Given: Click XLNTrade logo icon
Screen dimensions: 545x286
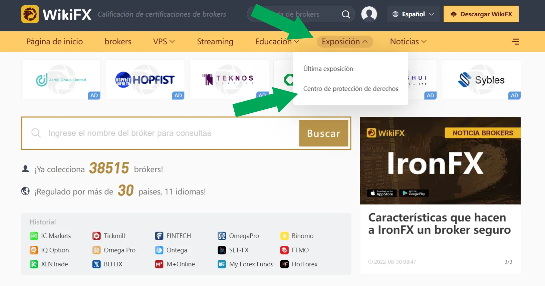Looking at the screenshot, I should (34, 264).
